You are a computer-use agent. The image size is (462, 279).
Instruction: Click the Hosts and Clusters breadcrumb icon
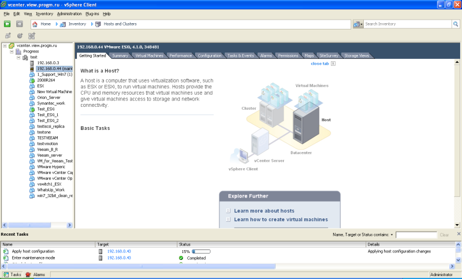(98, 24)
